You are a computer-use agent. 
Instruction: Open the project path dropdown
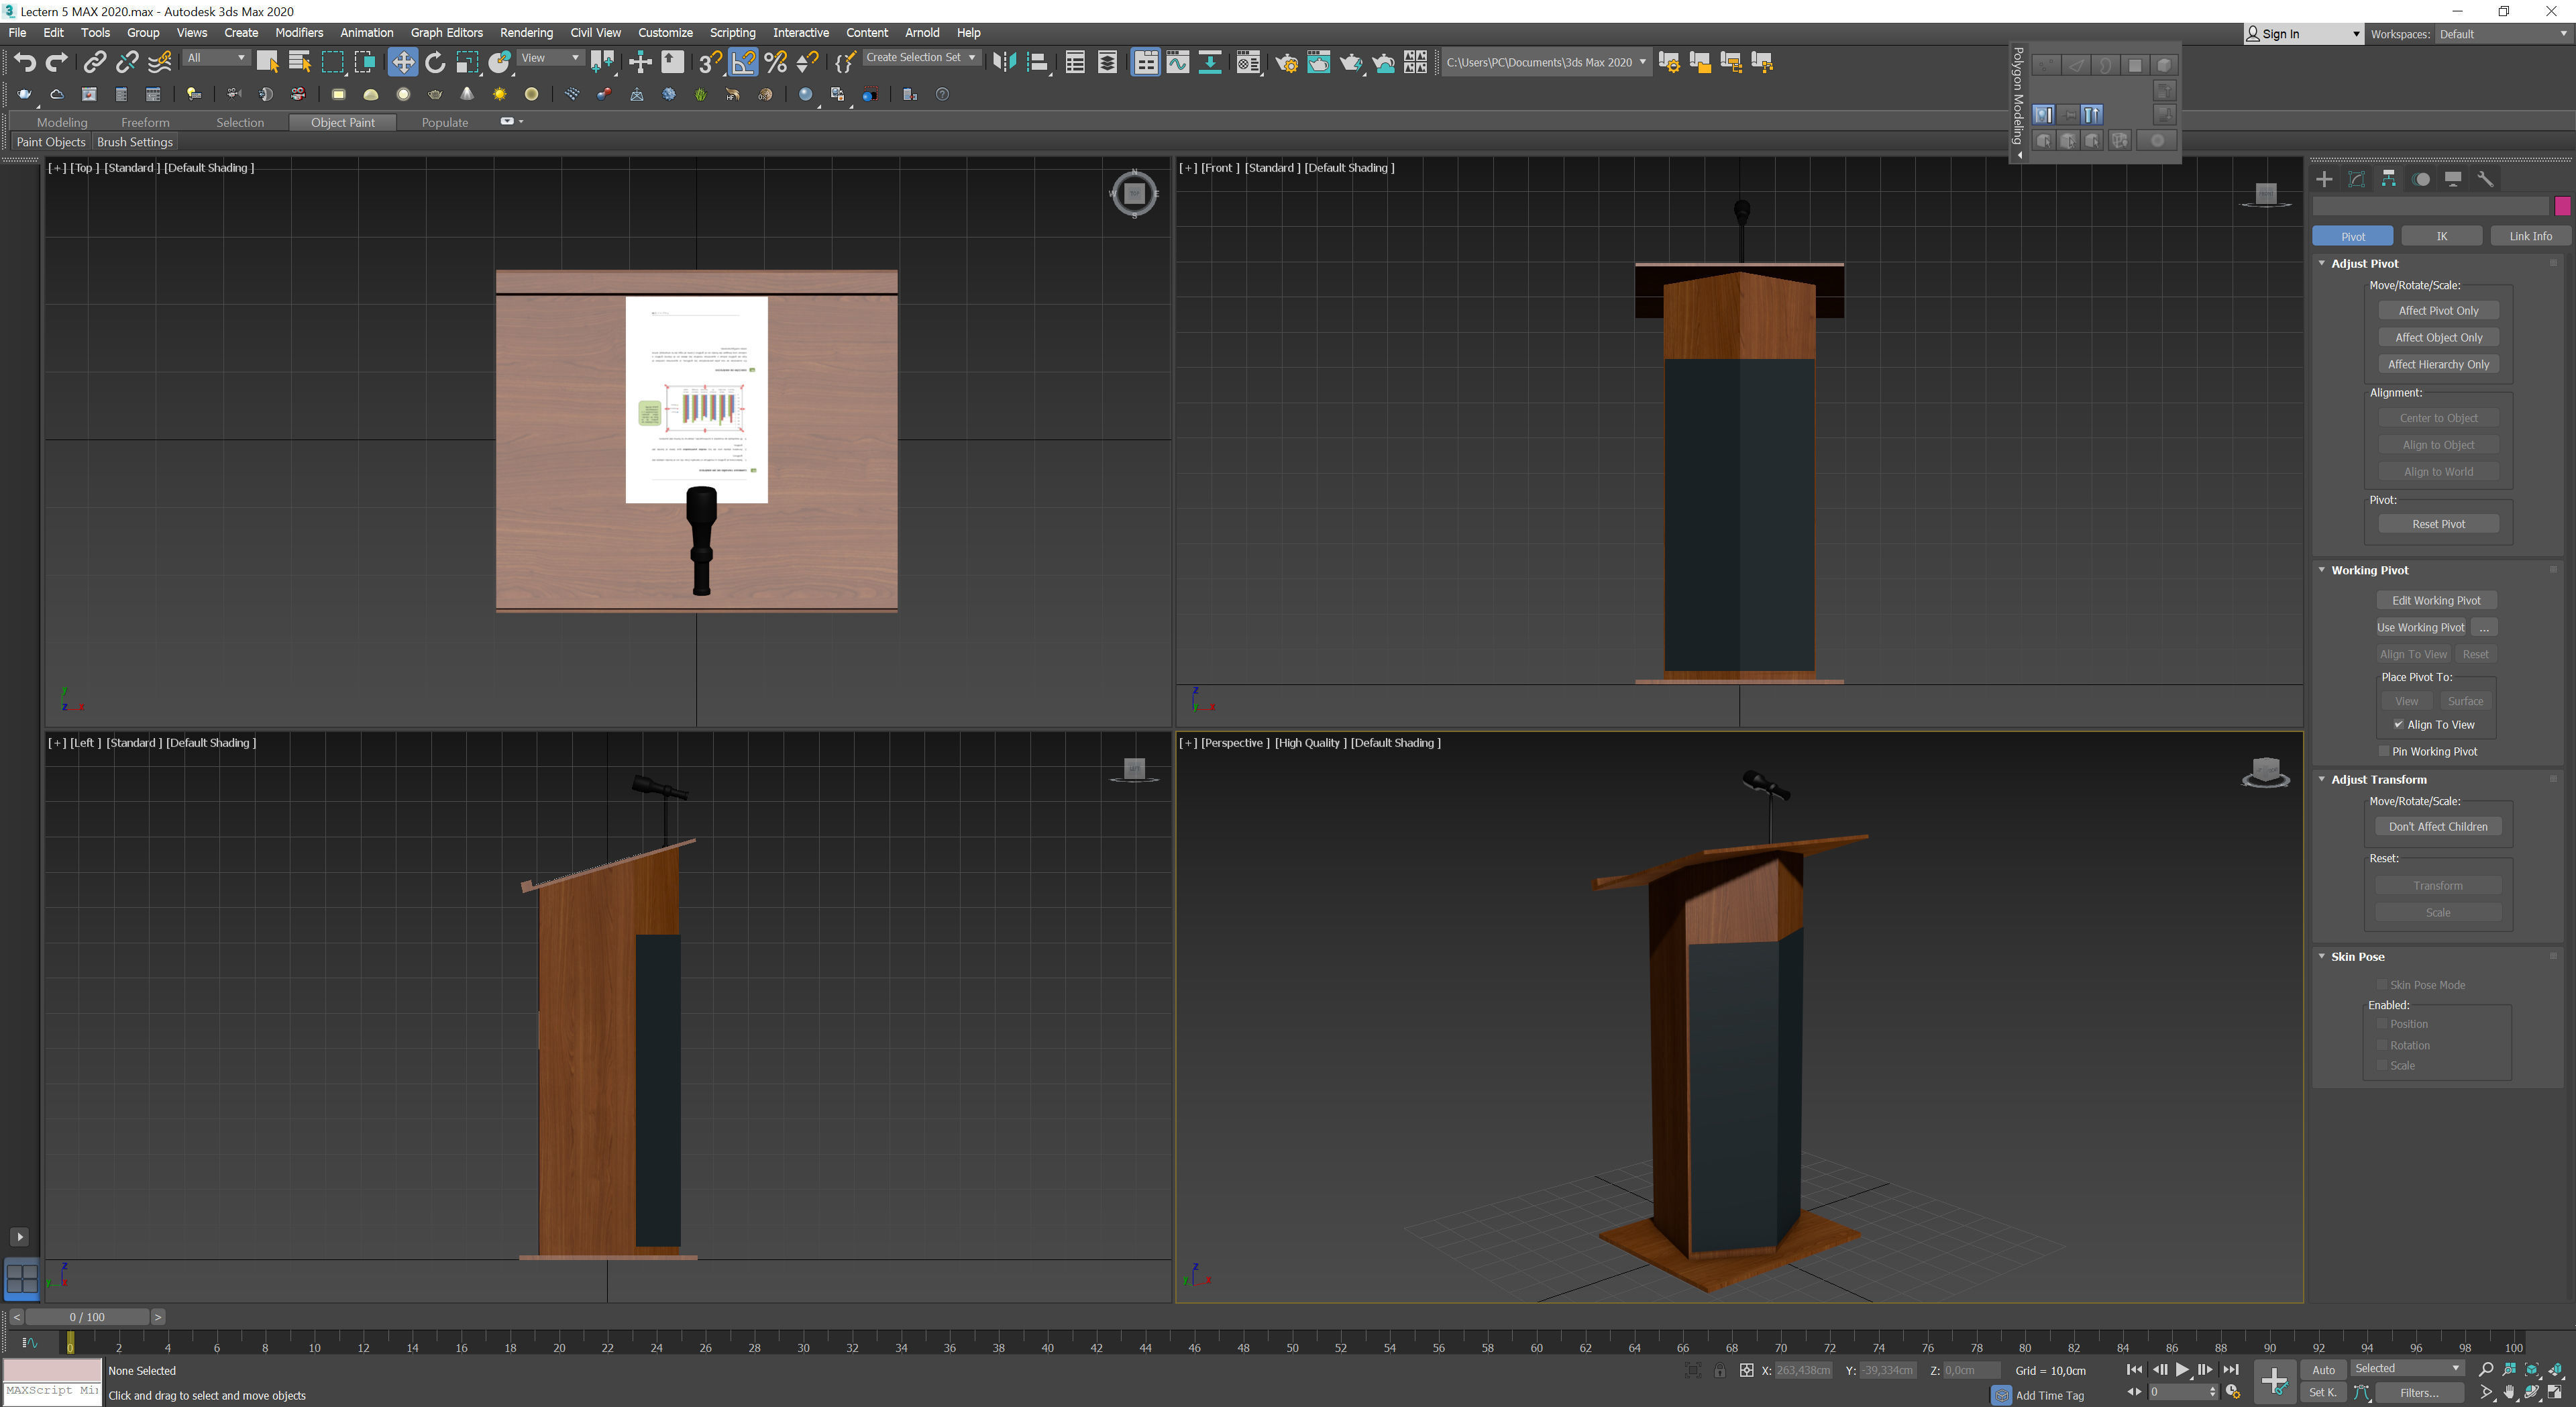1546,62
